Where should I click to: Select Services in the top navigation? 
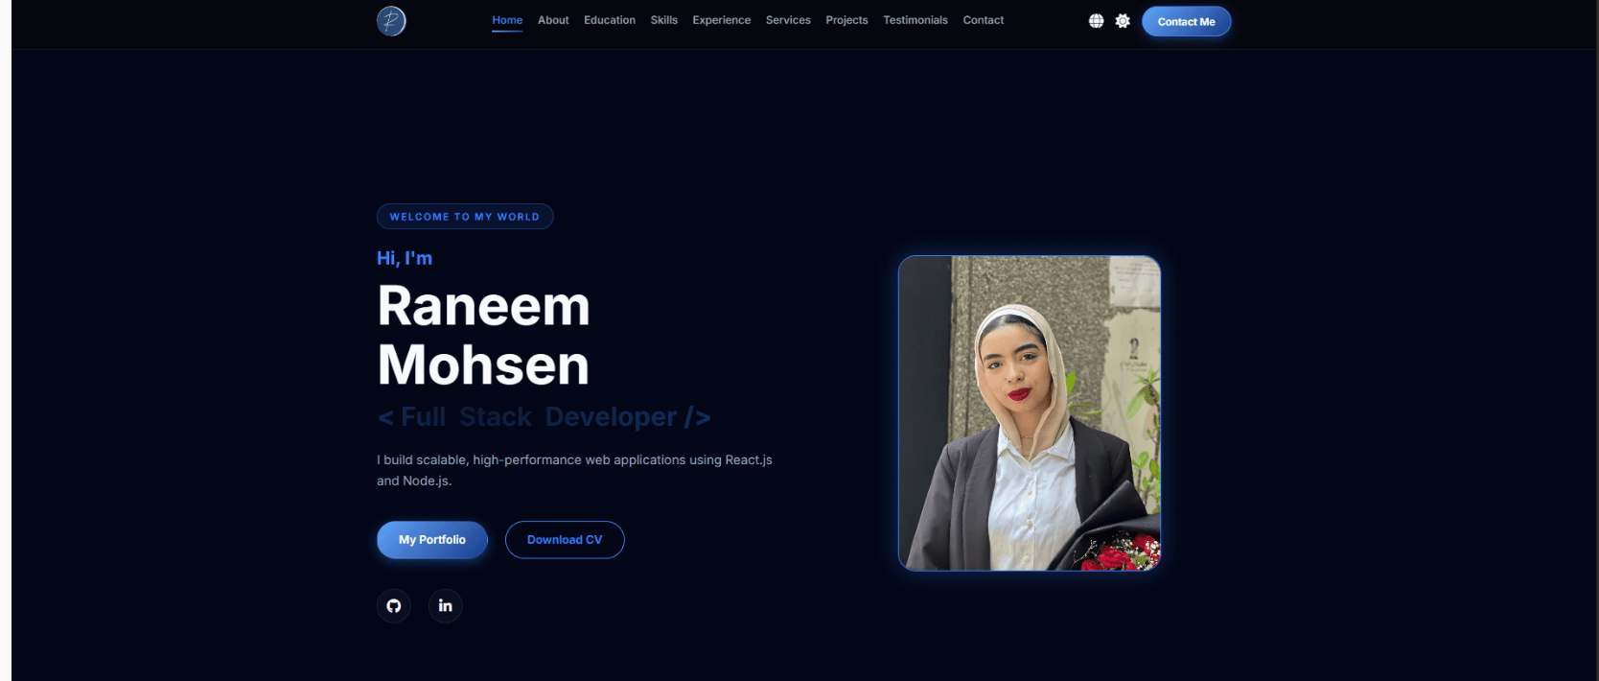(788, 20)
